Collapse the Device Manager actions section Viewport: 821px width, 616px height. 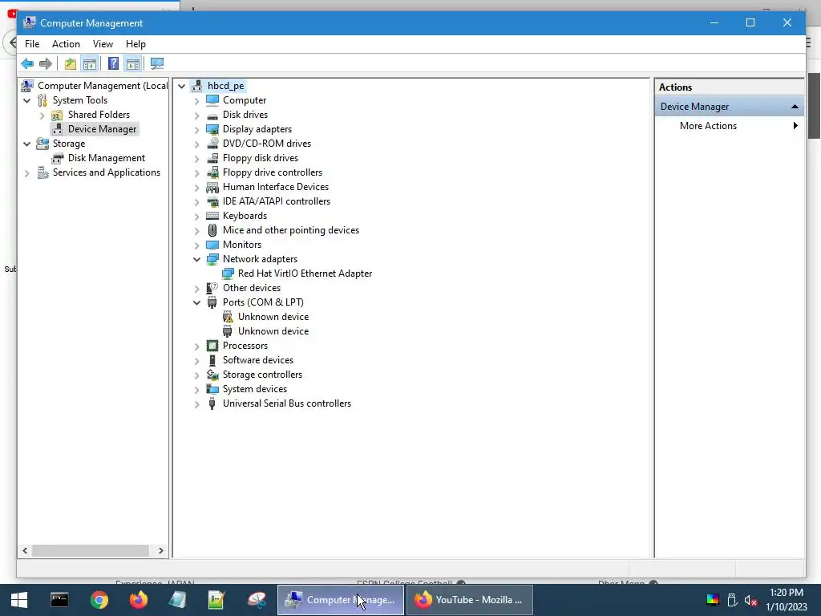tap(795, 107)
